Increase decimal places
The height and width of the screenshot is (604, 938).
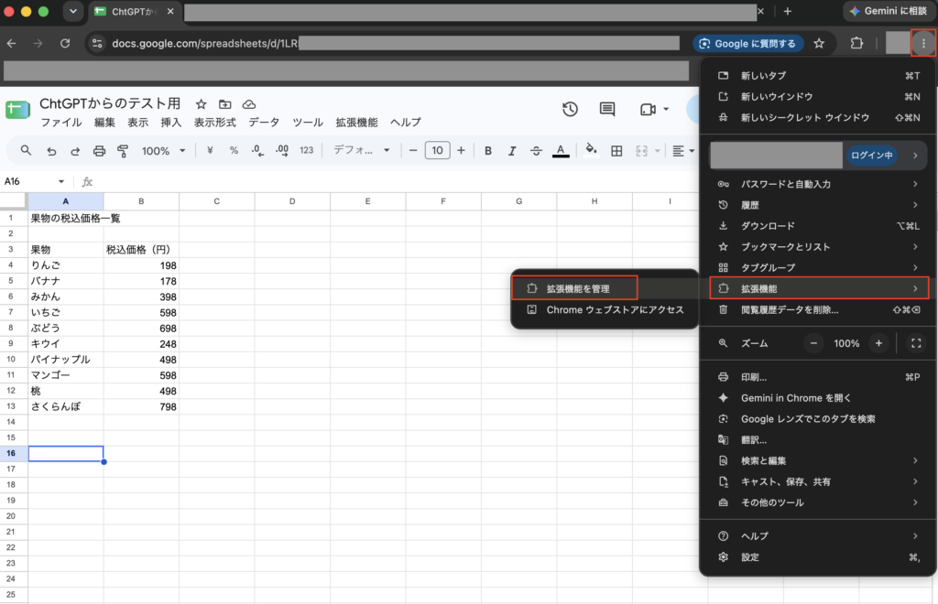click(282, 151)
